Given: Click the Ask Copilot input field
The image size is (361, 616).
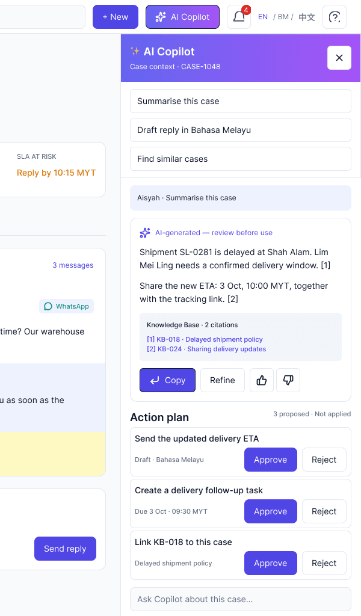Looking at the screenshot, I should [x=241, y=599].
